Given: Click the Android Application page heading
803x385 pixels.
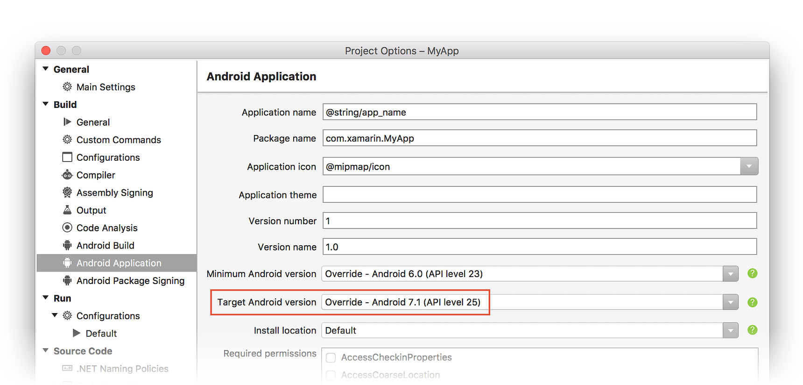Looking at the screenshot, I should point(261,76).
